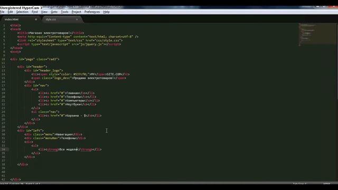Click the div id="header_logo" line

coord(44,70)
